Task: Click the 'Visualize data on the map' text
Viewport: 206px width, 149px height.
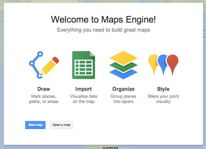Action: (83, 99)
